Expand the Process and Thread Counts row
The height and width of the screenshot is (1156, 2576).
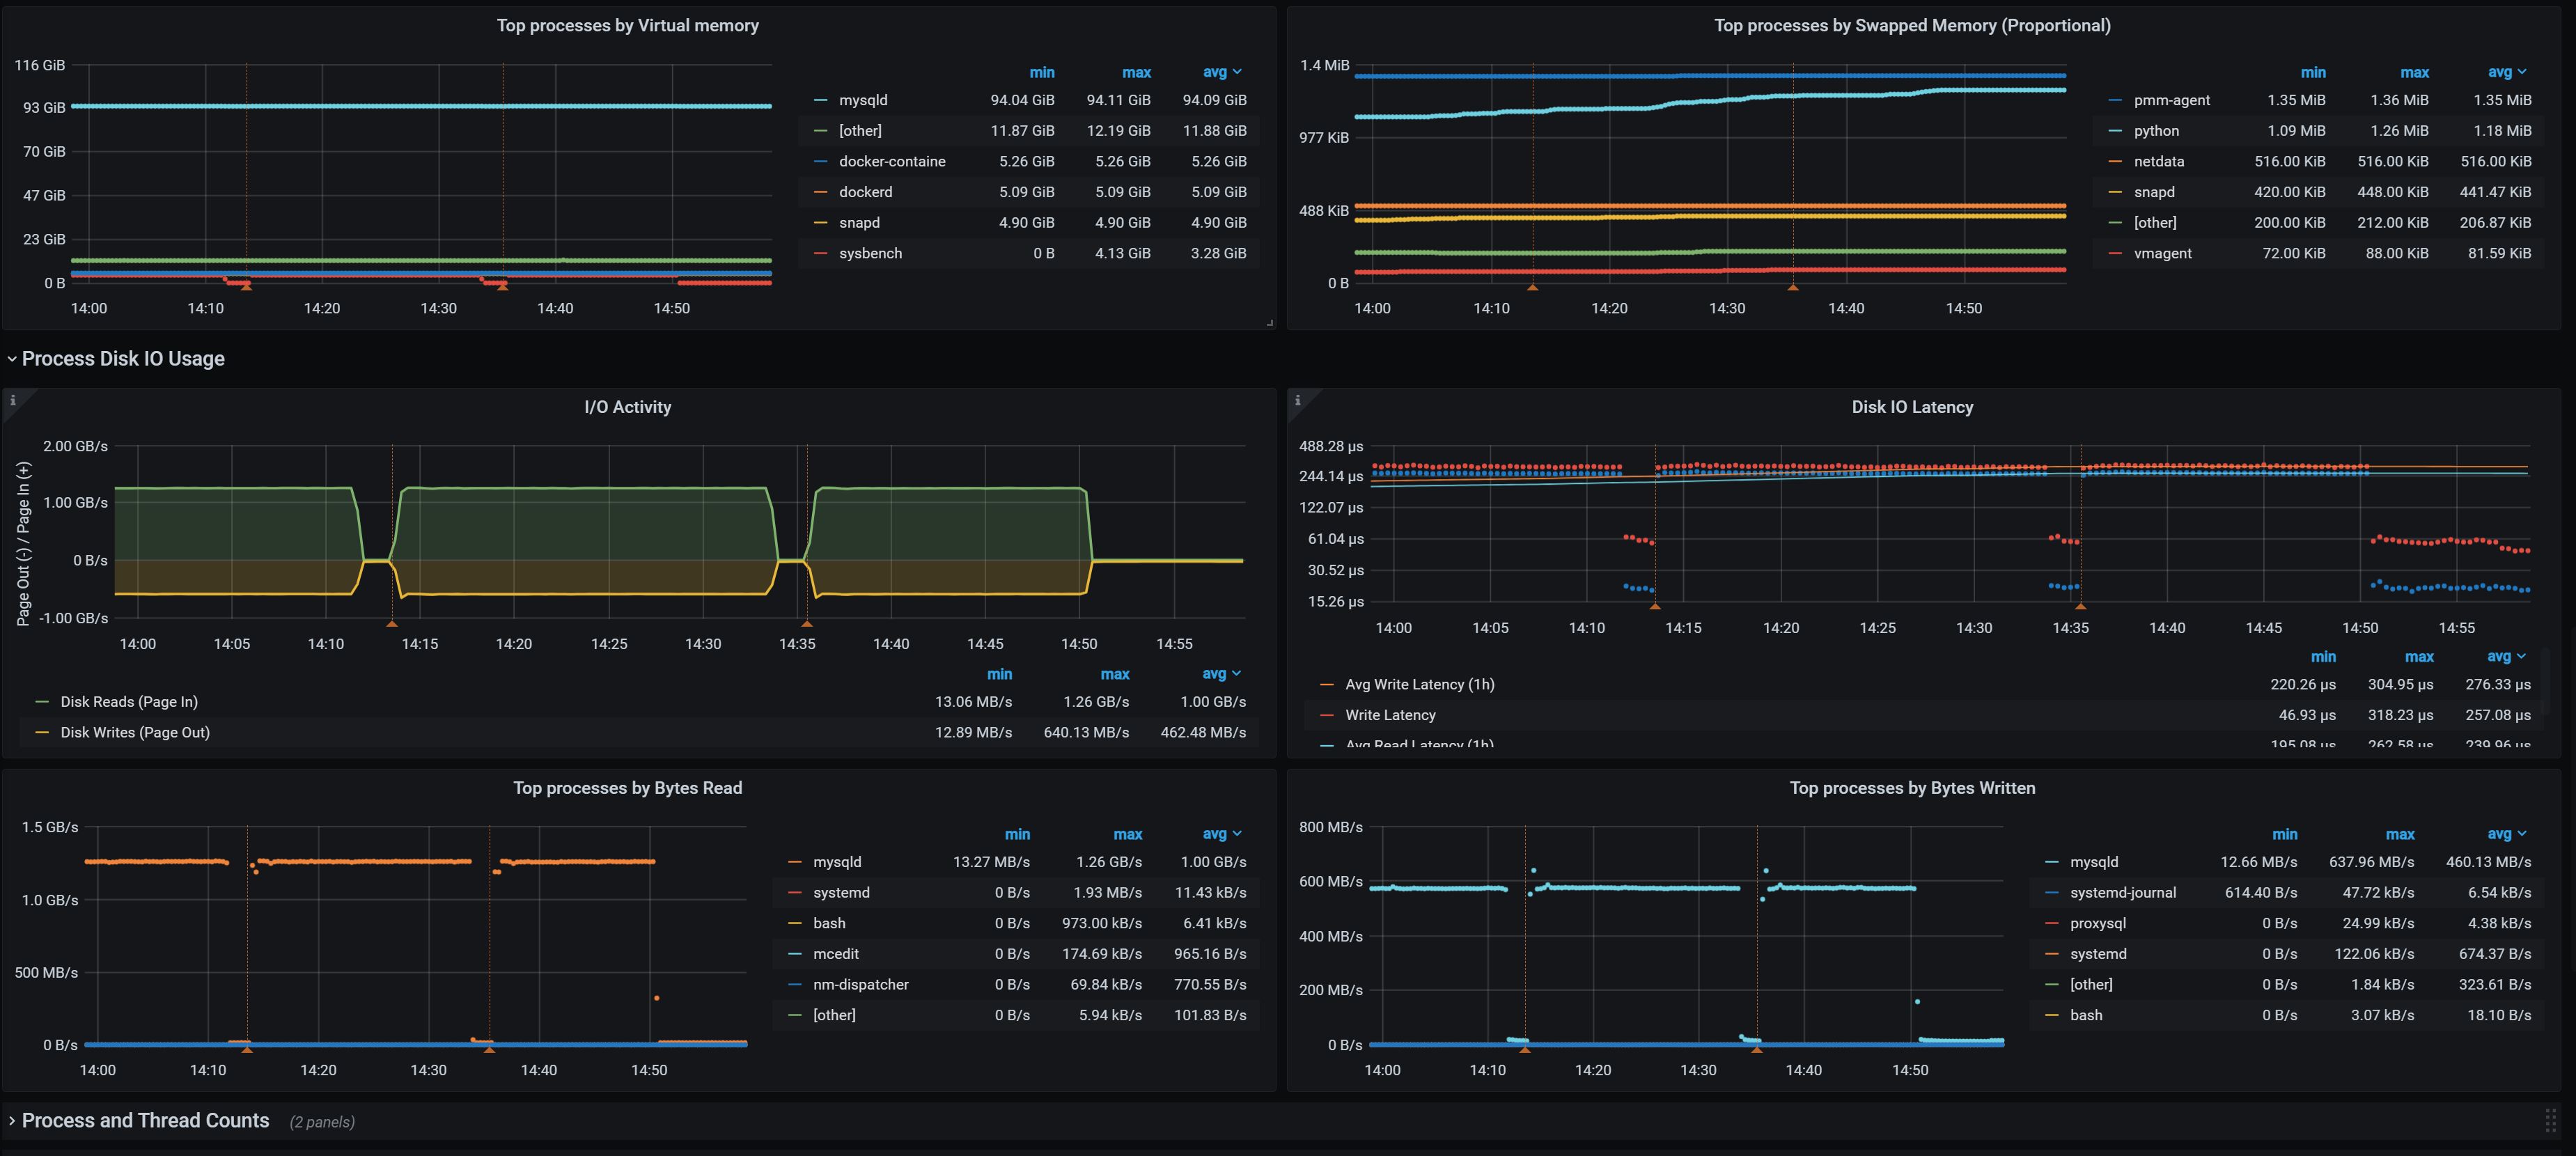145,1121
